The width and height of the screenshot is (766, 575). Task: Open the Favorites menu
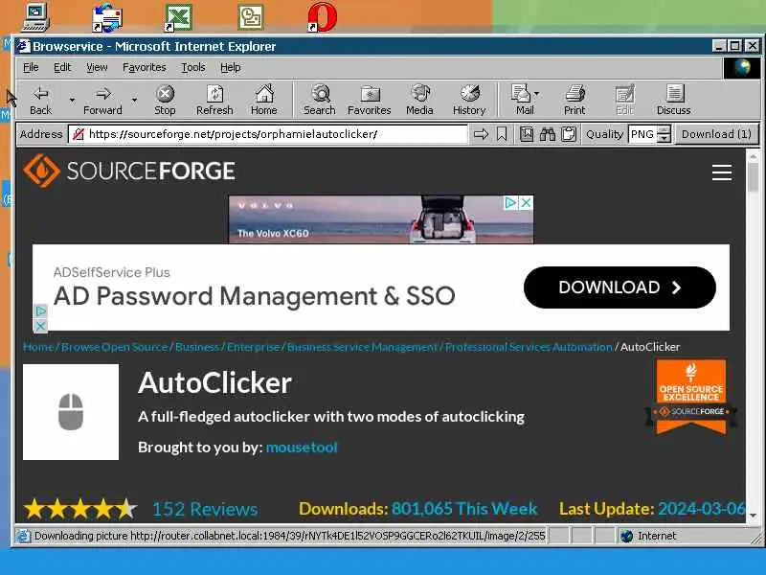click(145, 67)
